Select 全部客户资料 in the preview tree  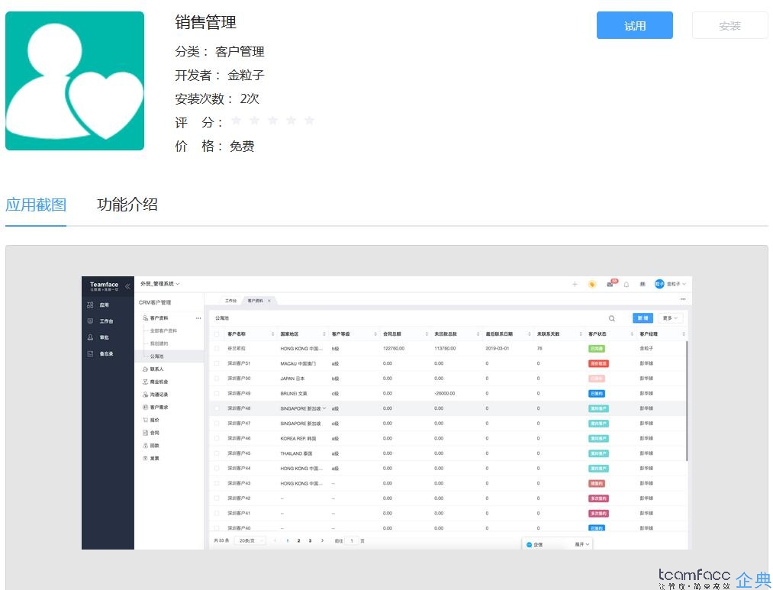click(x=163, y=331)
